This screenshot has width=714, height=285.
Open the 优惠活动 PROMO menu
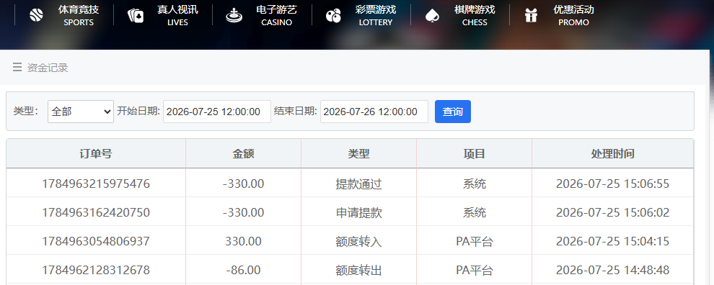(x=574, y=15)
